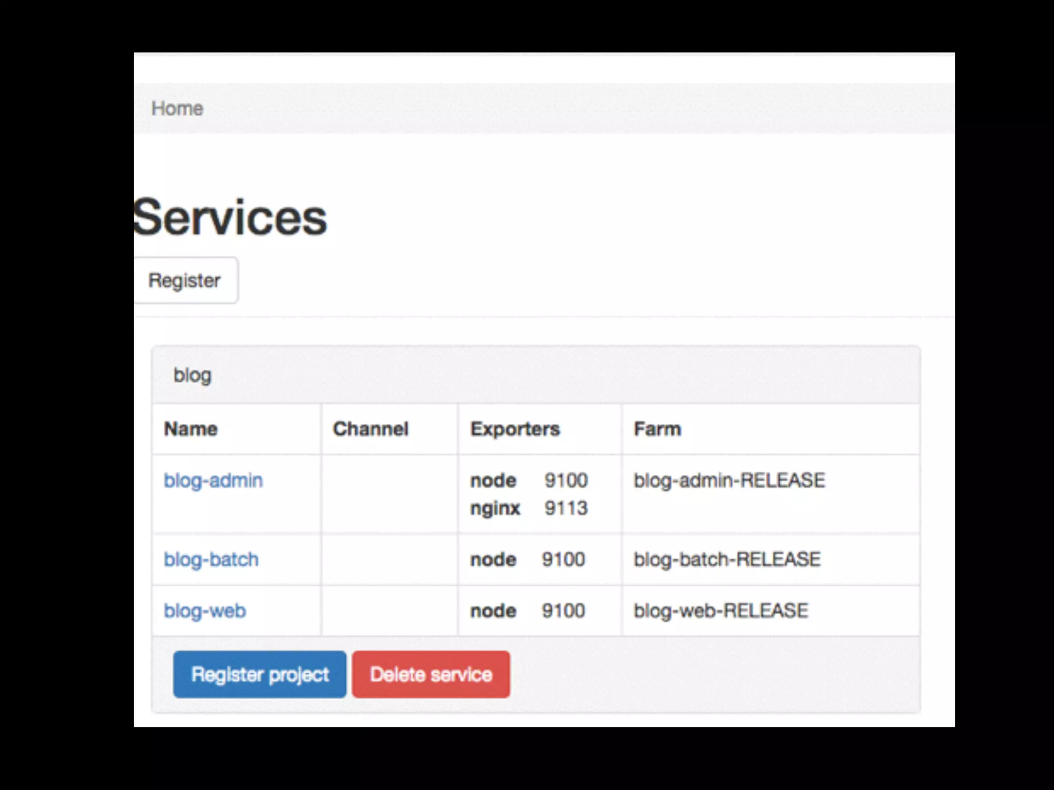Image resolution: width=1054 pixels, height=790 pixels.
Task: Open the blog-batch service link
Action: pos(211,559)
